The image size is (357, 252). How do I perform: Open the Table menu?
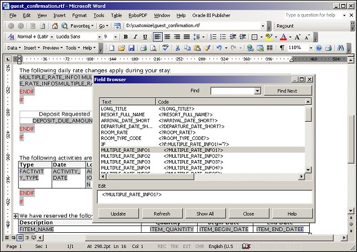[116, 15]
